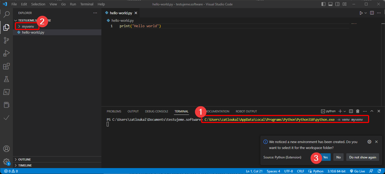Screen dimensions: 385x174
Task: Toggle the primary sidebar layout button
Action: point(323,4)
